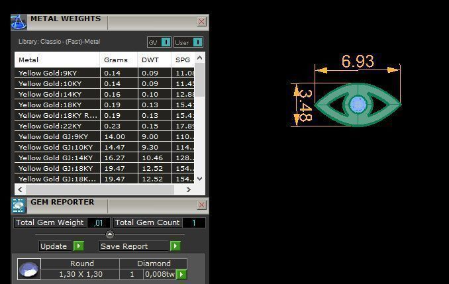Select the Yellow Gold:22KY row
Screen dimensions: 449x284
[x=104, y=126]
